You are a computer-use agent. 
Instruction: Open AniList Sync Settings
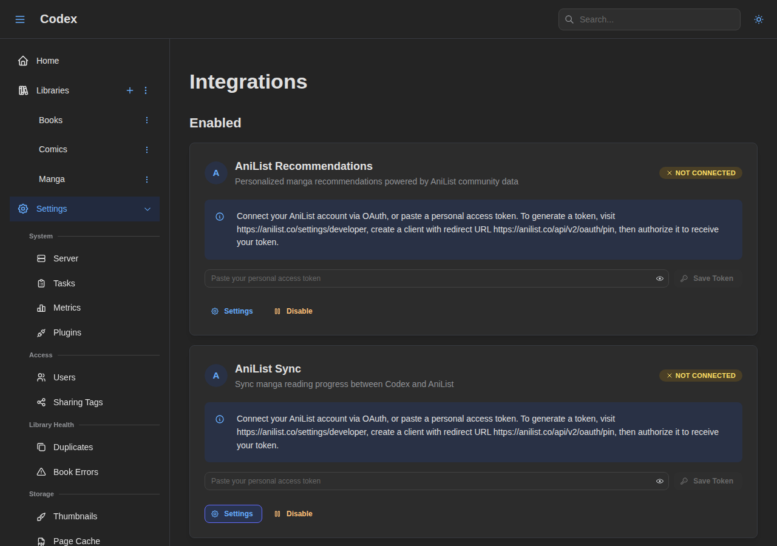coord(233,513)
